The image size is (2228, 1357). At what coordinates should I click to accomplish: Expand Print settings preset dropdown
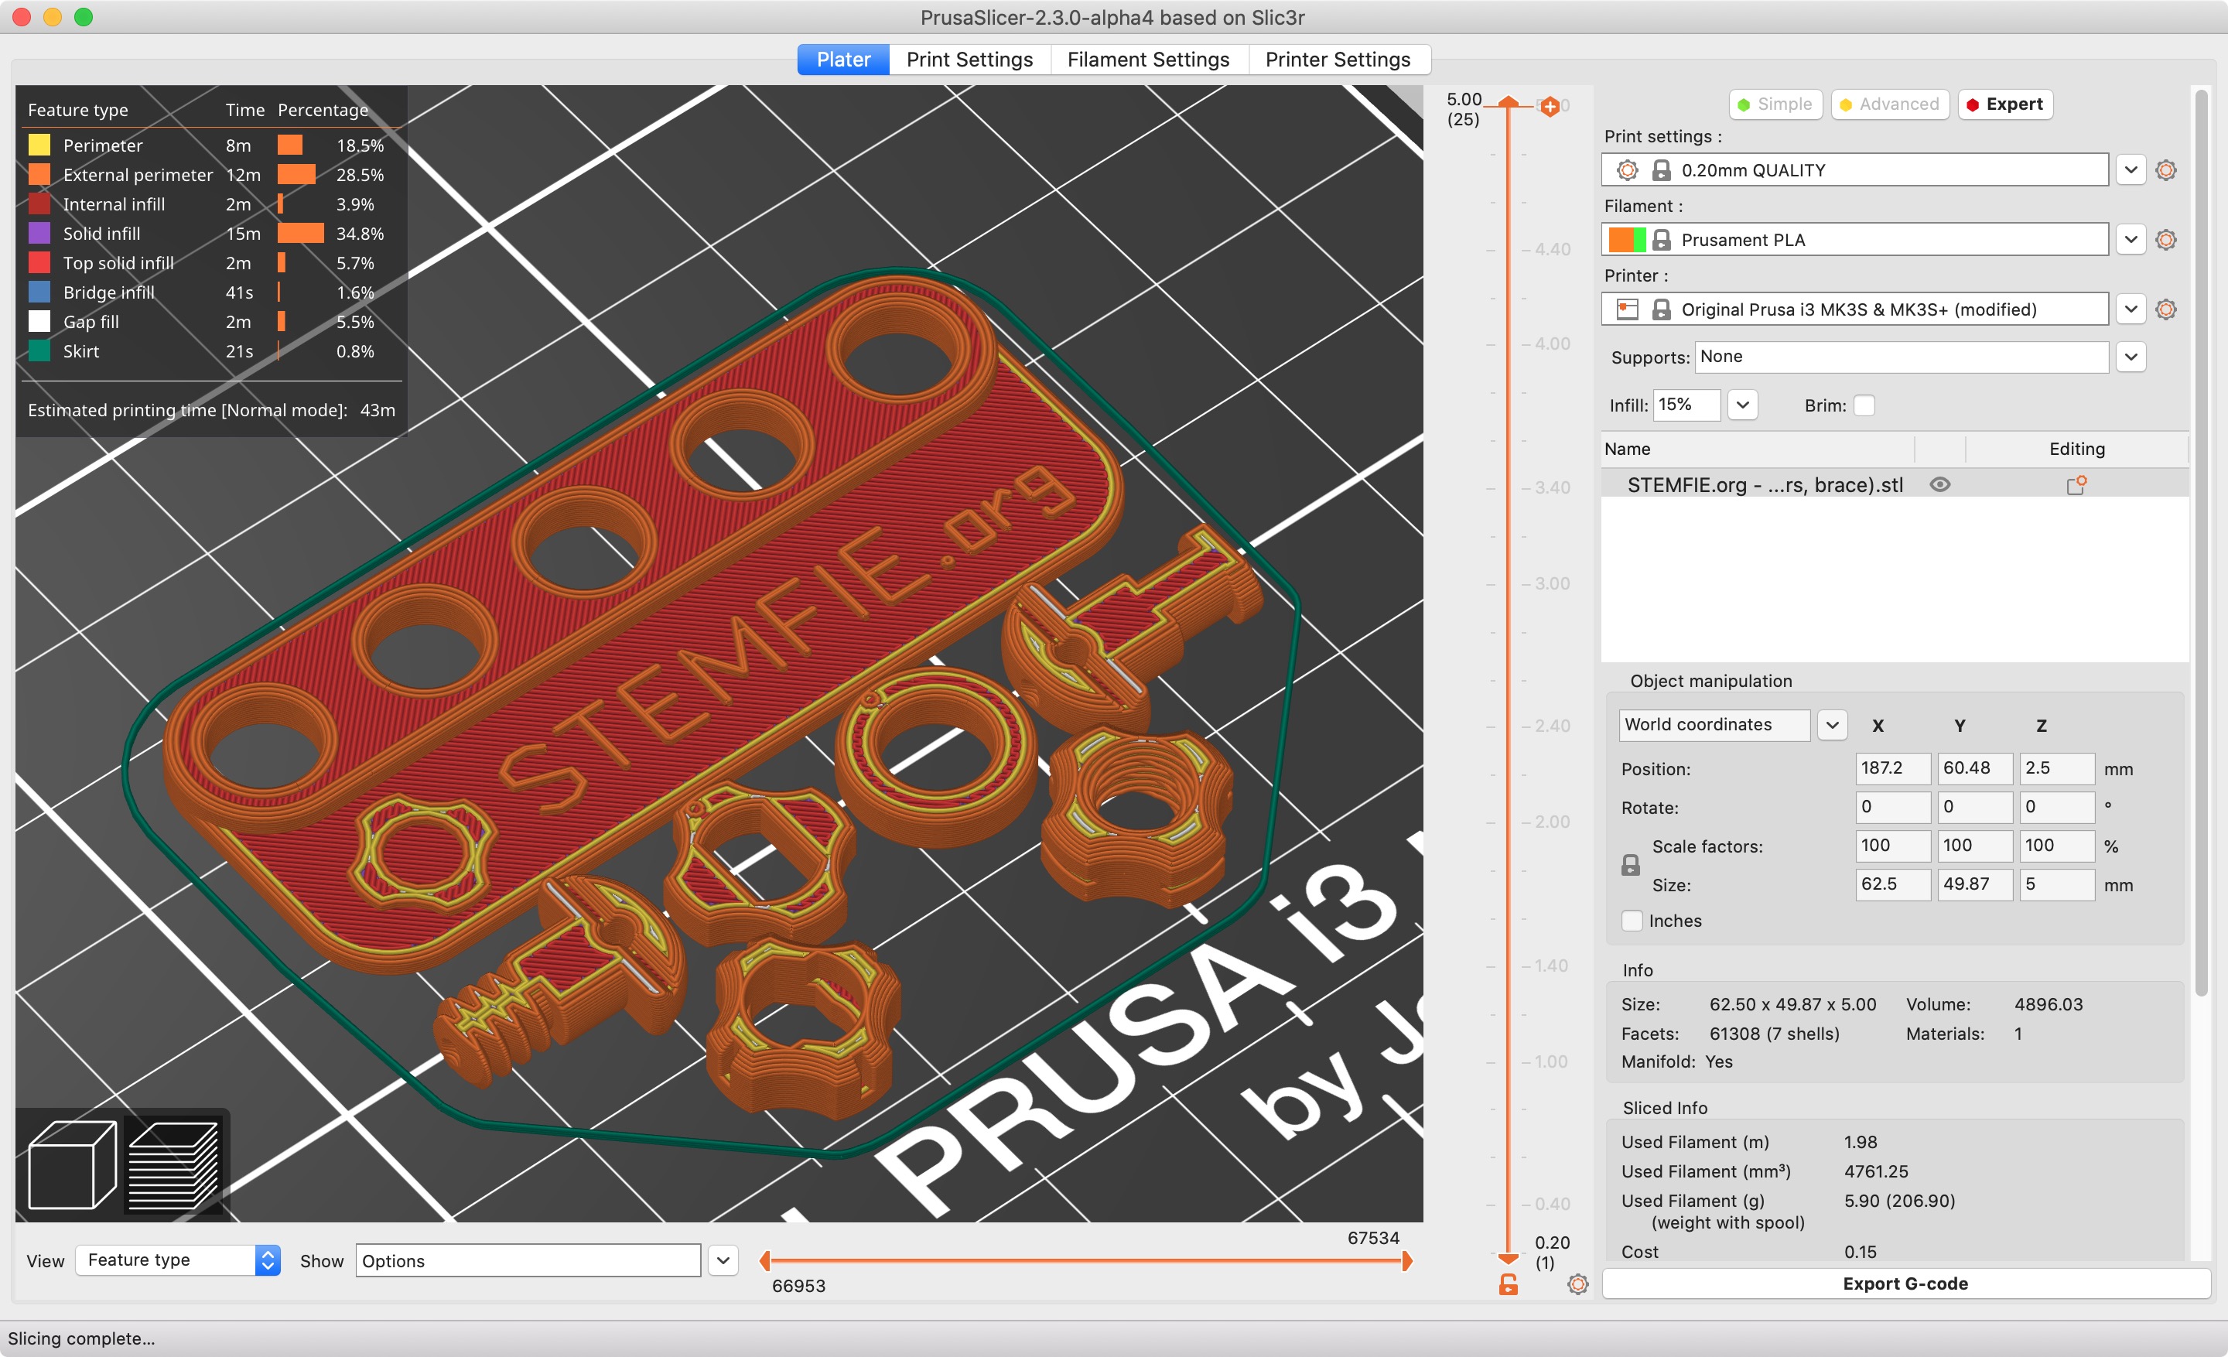click(2131, 170)
